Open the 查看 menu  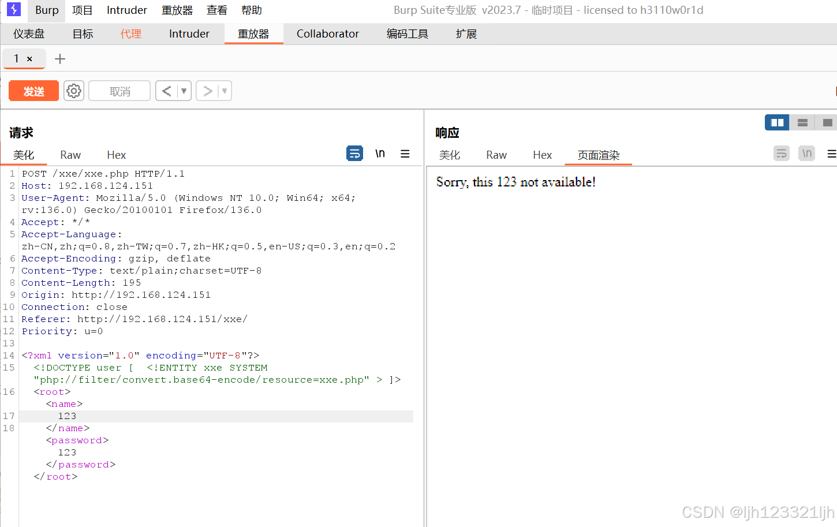tap(217, 10)
